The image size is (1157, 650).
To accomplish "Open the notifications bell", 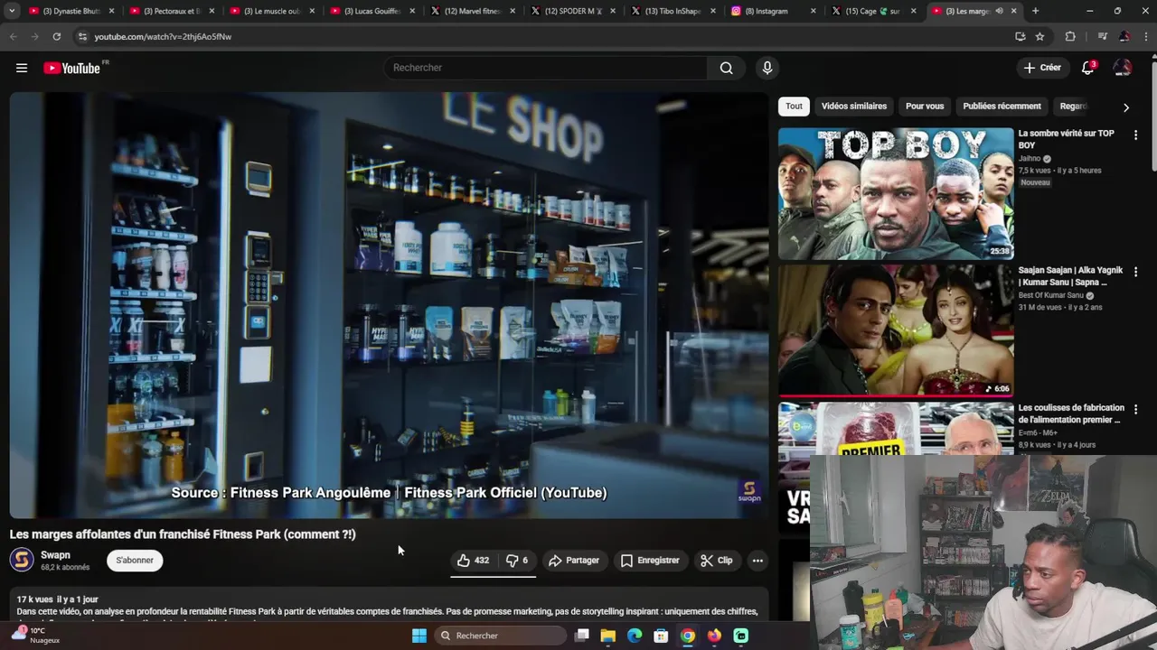I will click(x=1088, y=68).
